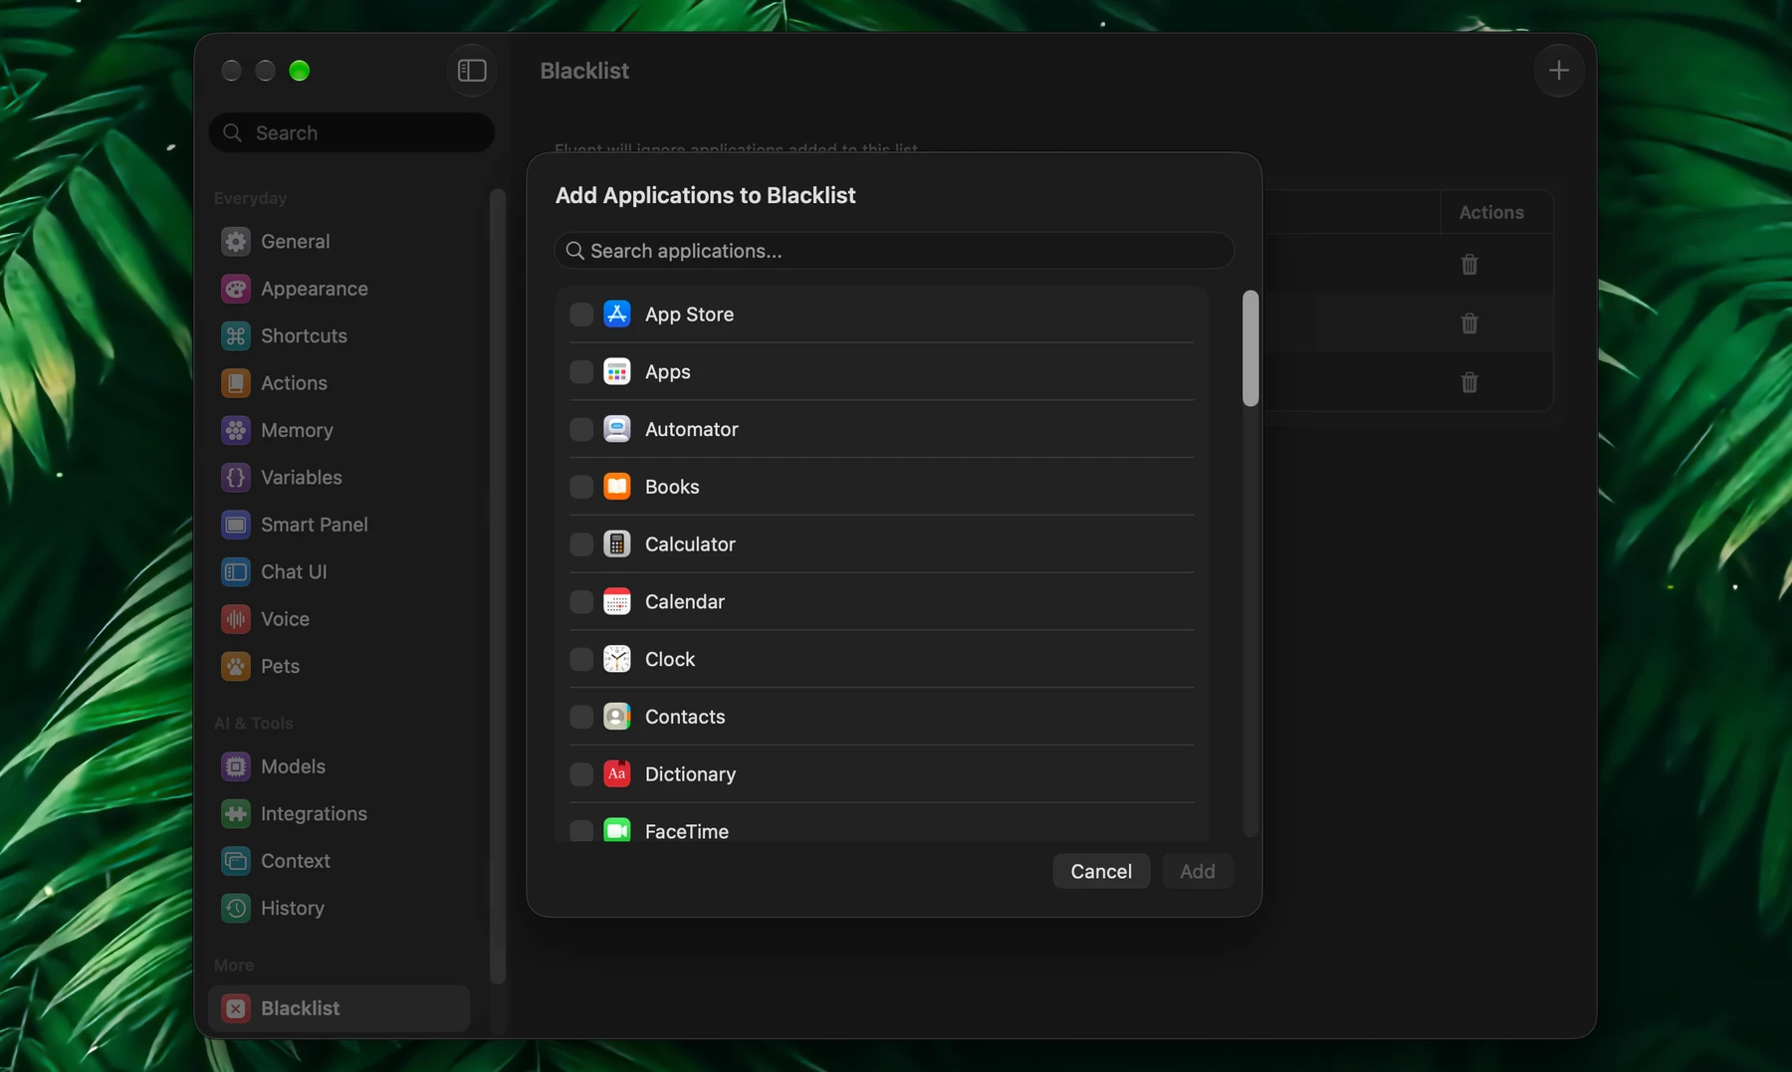
Task: Open General settings in sidebar
Action: pos(338,241)
